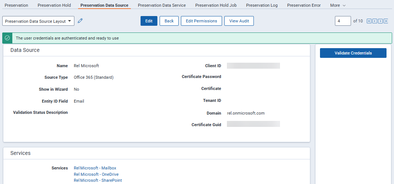Click the Validation Status Description label

pos(40,112)
